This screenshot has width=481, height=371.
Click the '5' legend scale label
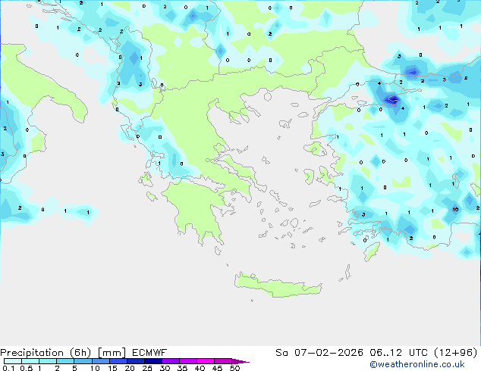tap(74, 368)
